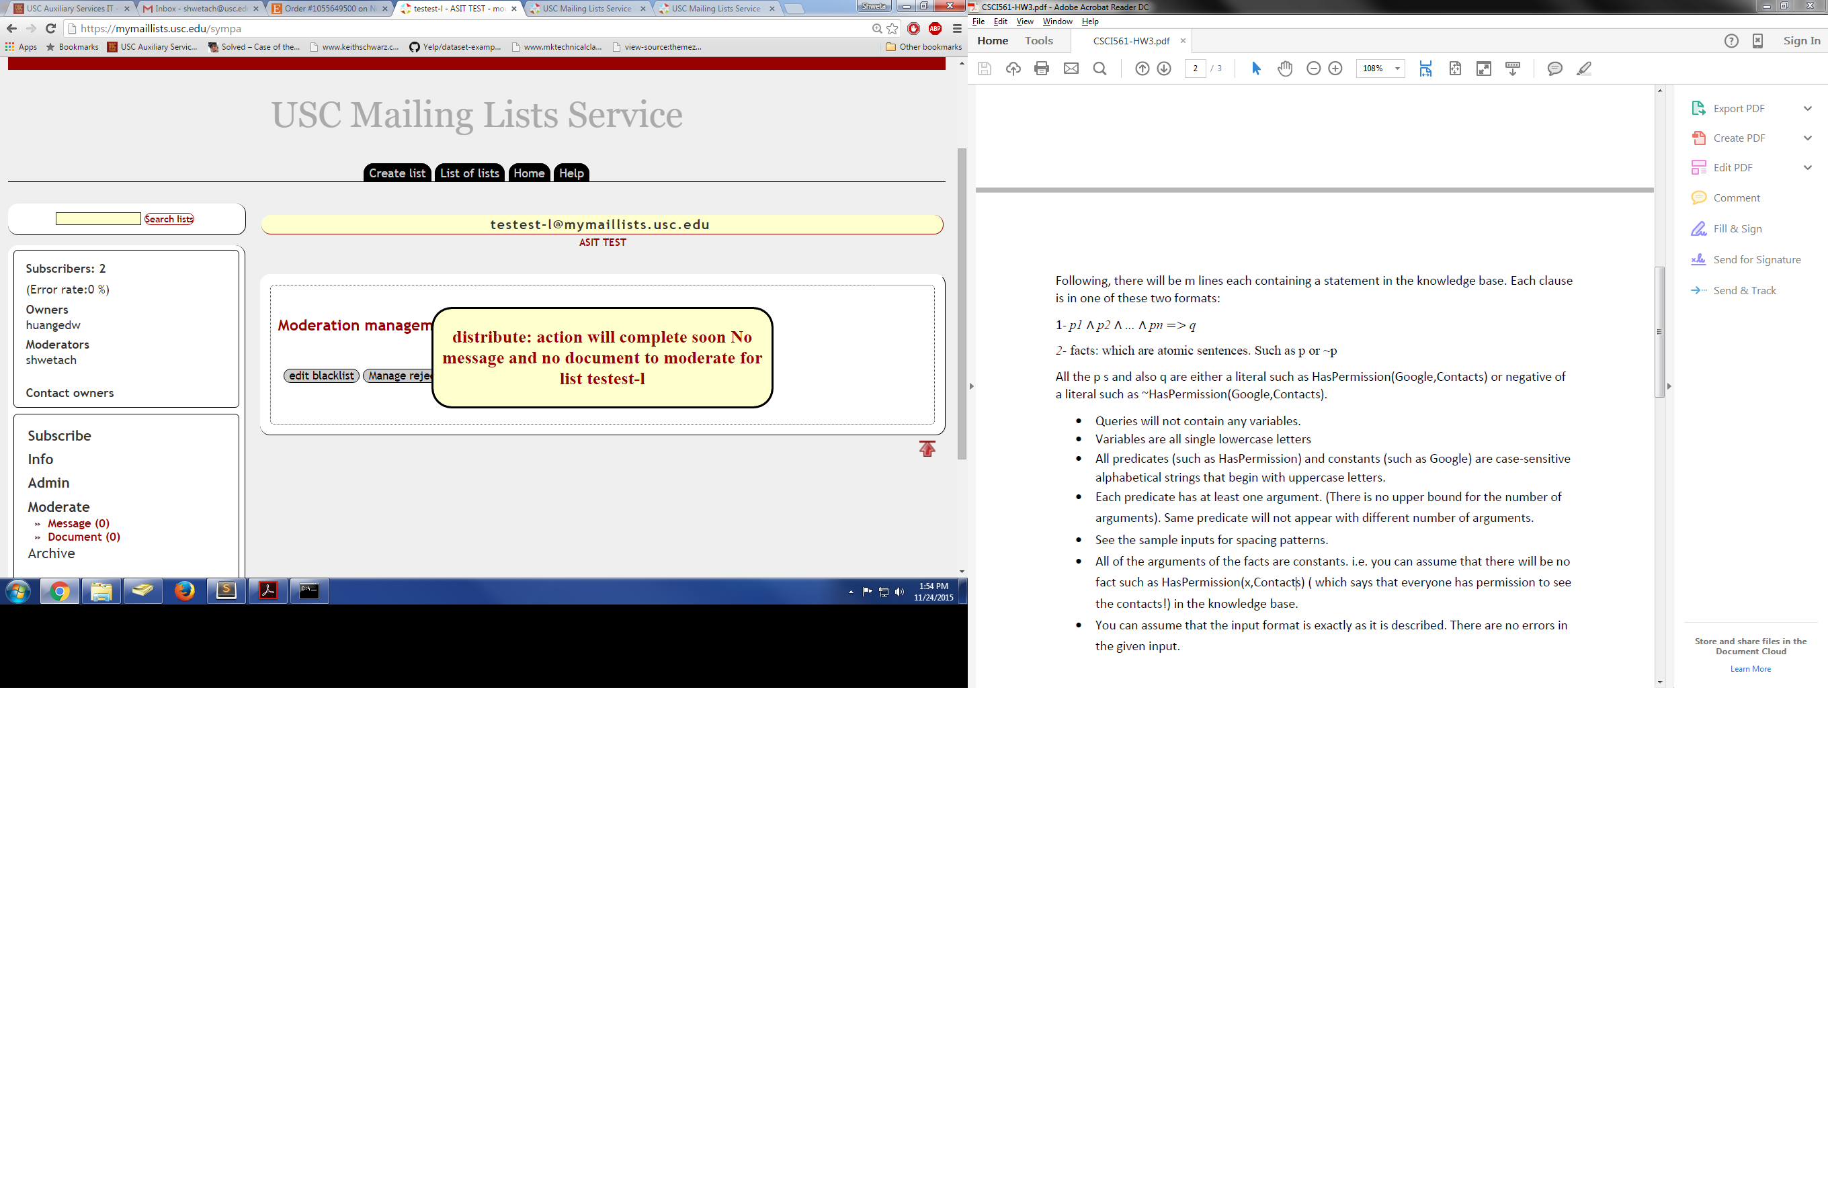This screenshot has width=1828, height=1201.
Task: Open the Comment tool in right pane
Action: [x=1736, y=197]
